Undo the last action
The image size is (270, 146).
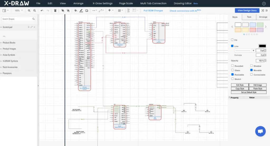(x=42, y=11)
